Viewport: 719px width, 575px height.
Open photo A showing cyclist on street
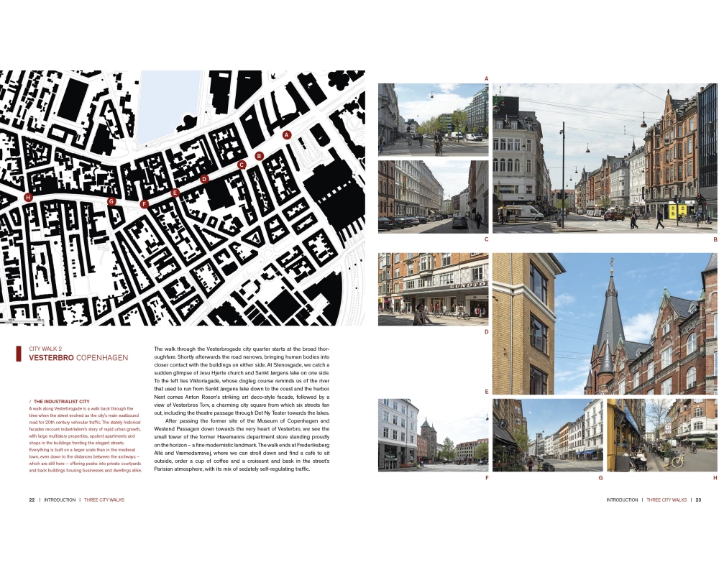click(433, 119)
